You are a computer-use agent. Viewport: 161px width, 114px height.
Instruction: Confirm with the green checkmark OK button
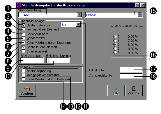116,91
